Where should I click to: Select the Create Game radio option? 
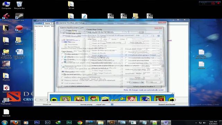coord(70,30)
